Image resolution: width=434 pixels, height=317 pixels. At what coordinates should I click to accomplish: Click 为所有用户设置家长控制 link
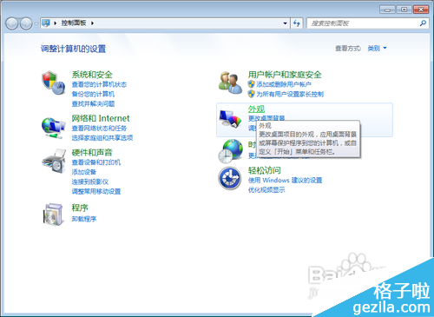click(290, 94)
